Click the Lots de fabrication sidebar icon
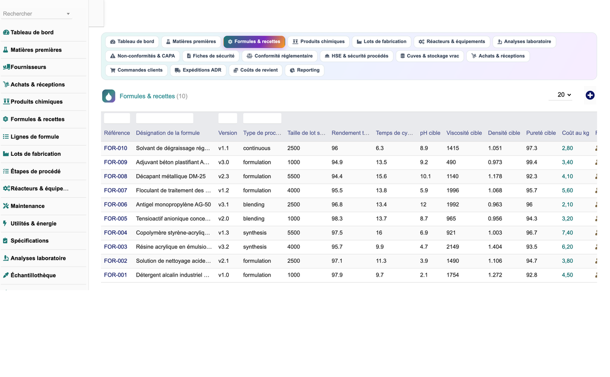This screenshot has width=610, height=377. click(6, 154)
